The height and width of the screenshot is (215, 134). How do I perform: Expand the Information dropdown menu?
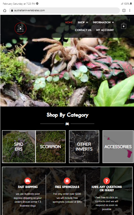(103, 22)
